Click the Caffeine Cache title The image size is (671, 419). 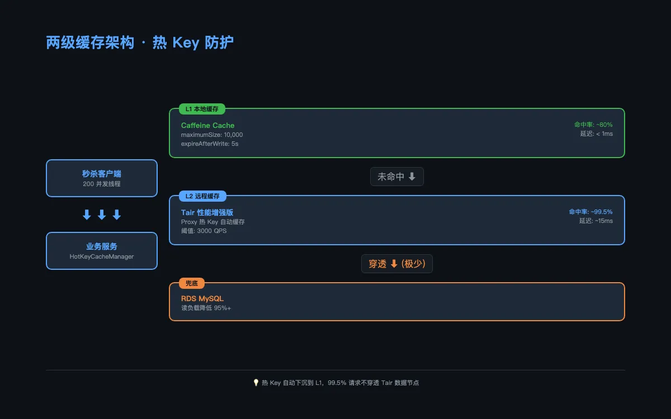(x=208, y=125)
